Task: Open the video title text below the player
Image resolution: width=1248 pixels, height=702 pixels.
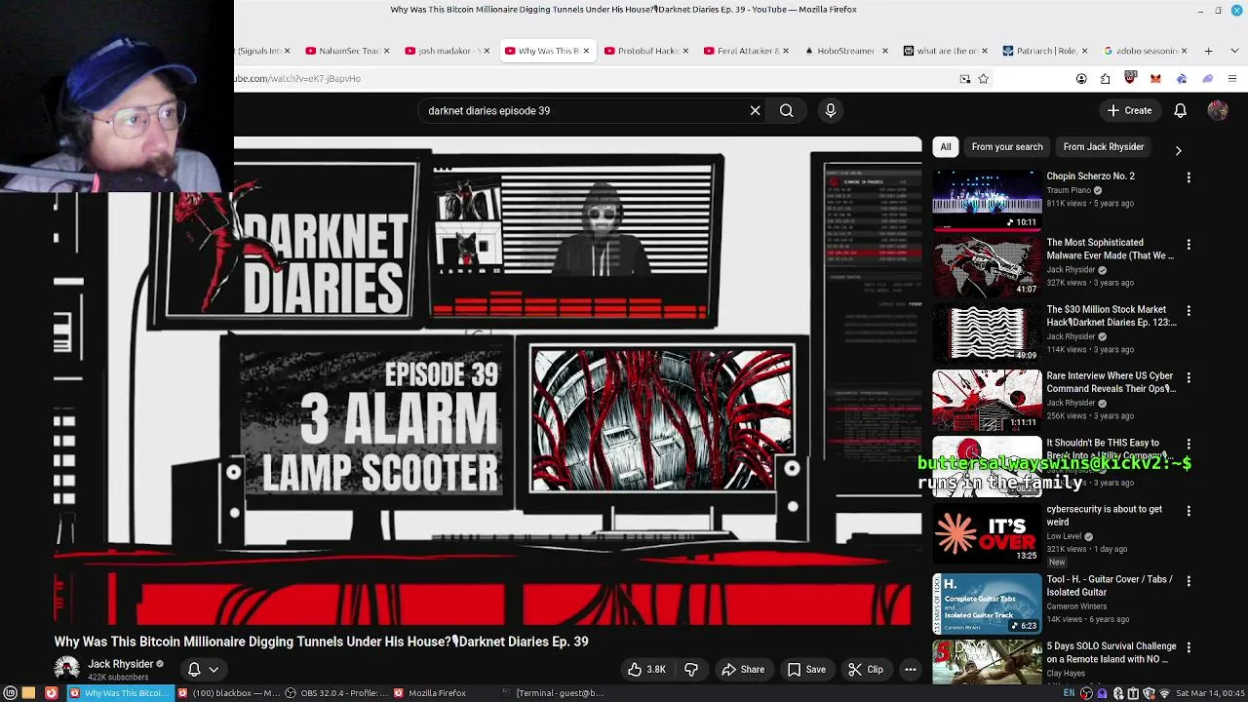Action: click(x=322, y=642)
